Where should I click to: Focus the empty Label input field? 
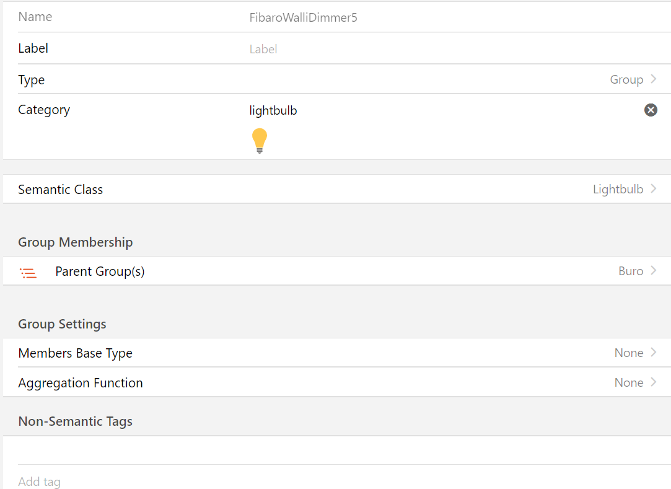(434, 49)
